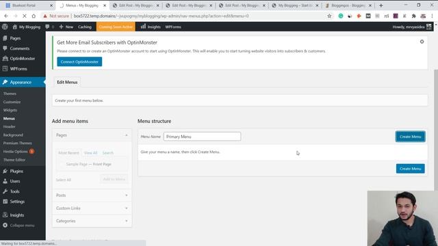Open the Caching menu

(x=85, y=27)
